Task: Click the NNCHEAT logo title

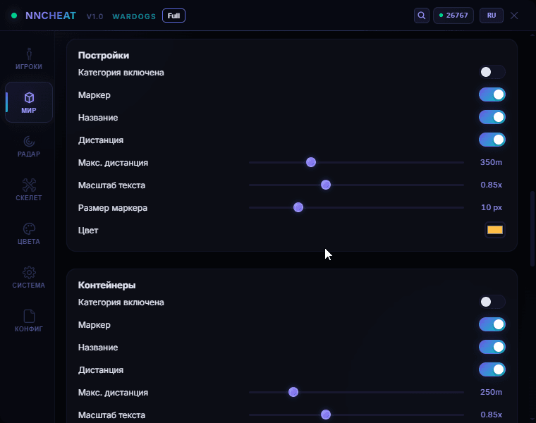Action: pyautogui.click(x=51, y=16)
